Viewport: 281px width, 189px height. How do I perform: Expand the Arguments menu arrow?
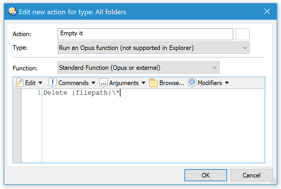coord(143,83)
